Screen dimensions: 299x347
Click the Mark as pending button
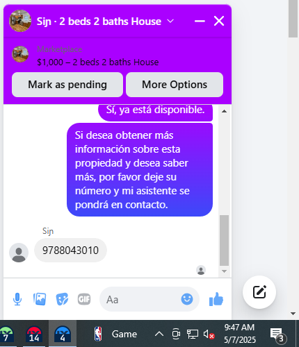point(67,85)
